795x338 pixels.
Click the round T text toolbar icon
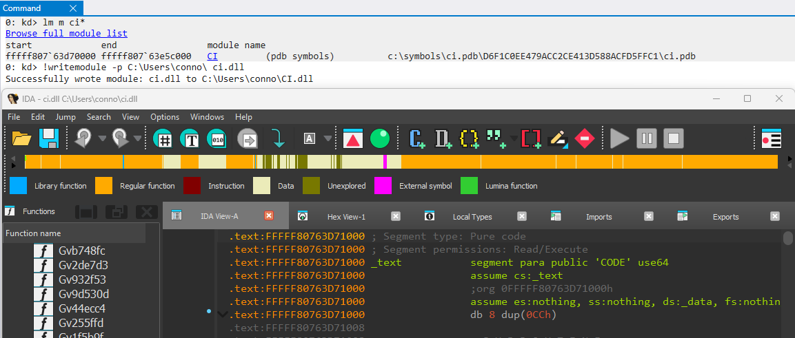pos(190,138)
